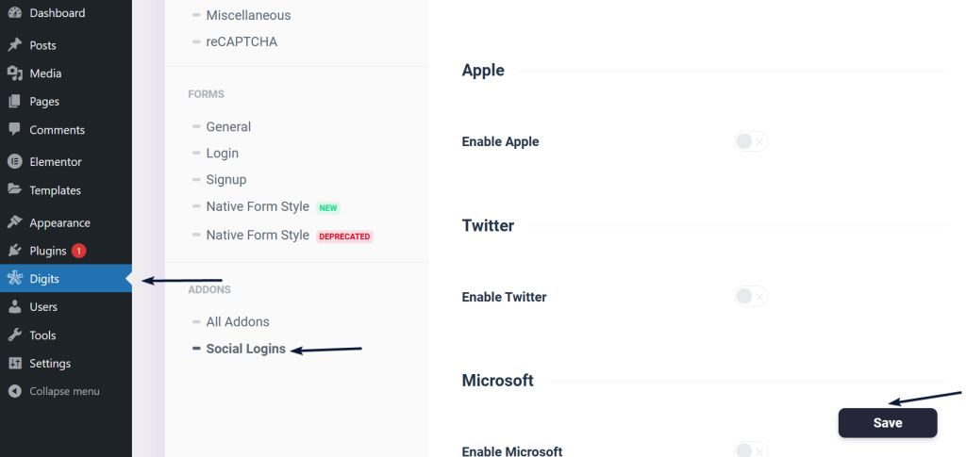Turn on the Enable Microsoft switch
This screenshot has height=457, width=966.
(x=750, y=450)
